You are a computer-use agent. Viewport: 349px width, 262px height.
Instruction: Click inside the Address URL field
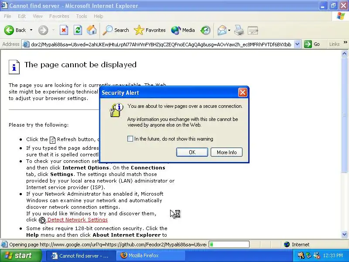tap(161, 45)
